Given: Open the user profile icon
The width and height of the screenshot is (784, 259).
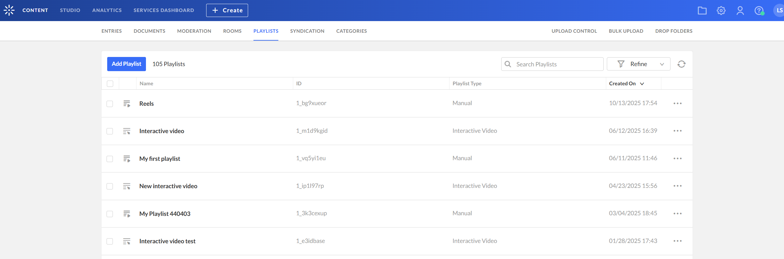Looking at the screenshot, I should click(740, 11).
